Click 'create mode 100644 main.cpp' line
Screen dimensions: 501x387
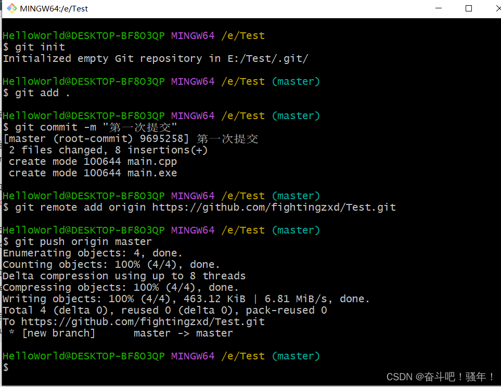[x=93, y=162]
